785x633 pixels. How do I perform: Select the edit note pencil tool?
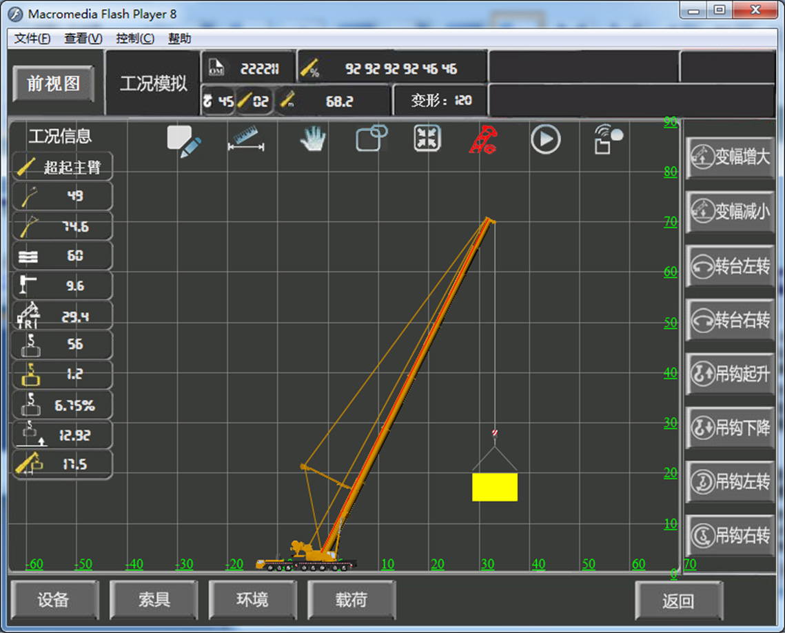click(x=183, y=141)
